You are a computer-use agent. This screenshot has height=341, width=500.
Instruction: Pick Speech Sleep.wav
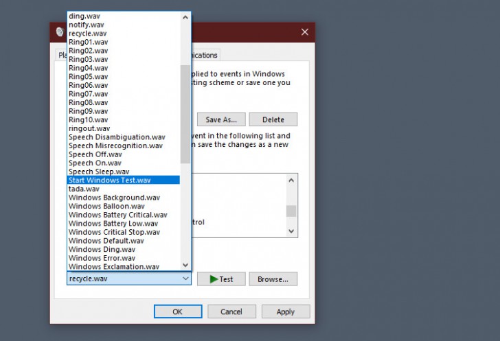click(x=124, y=172)
